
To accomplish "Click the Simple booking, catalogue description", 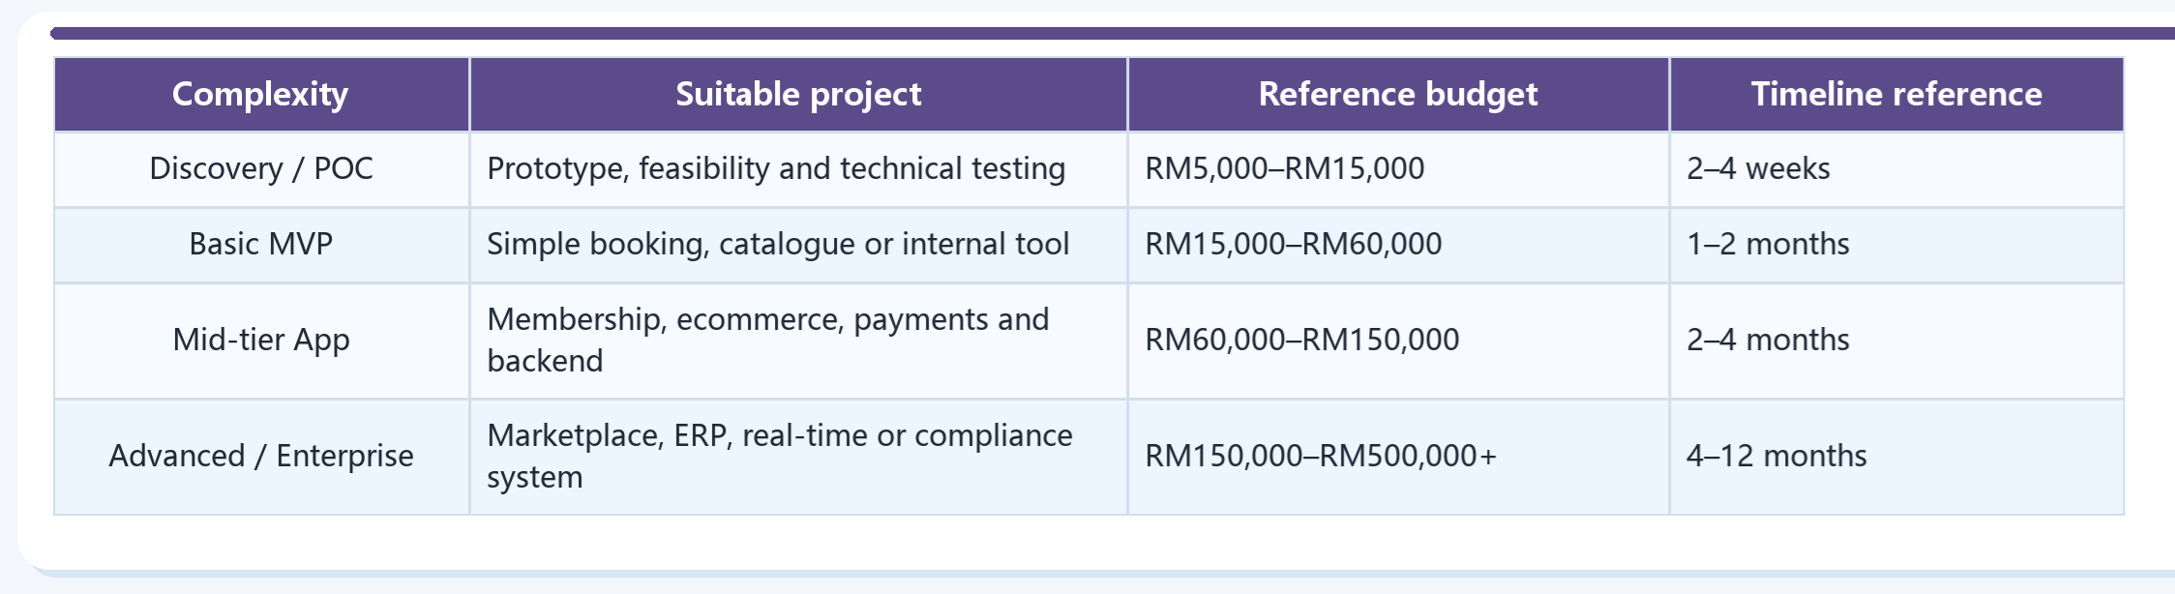I will point(778,244).
